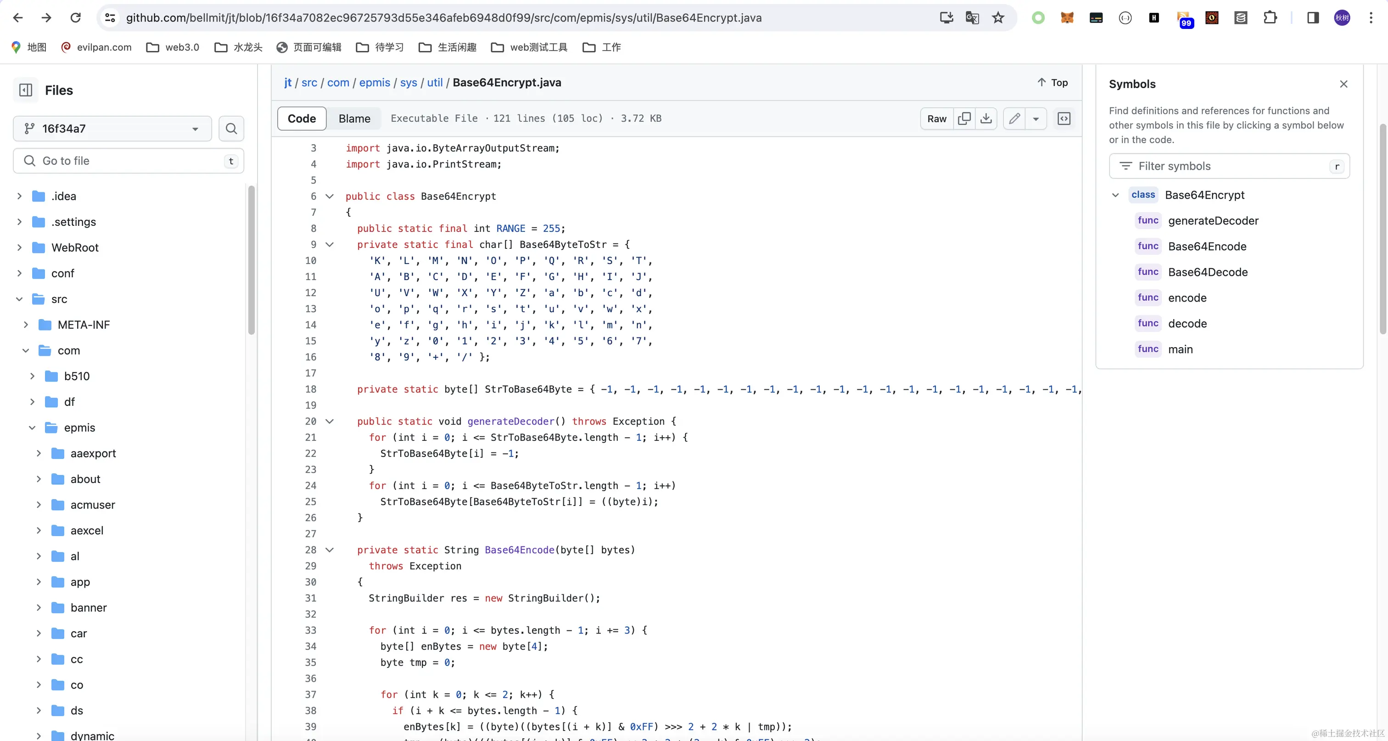Open the 地图 maps bookmark
1388x741 pixels.
tap(28, 47)
